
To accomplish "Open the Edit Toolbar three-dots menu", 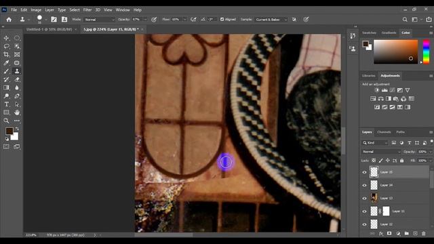I will click(17, 121).
